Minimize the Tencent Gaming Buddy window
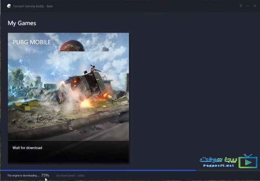Image resolution: width=260 pixels, height=181 pixels. click(x=248, y=6)
